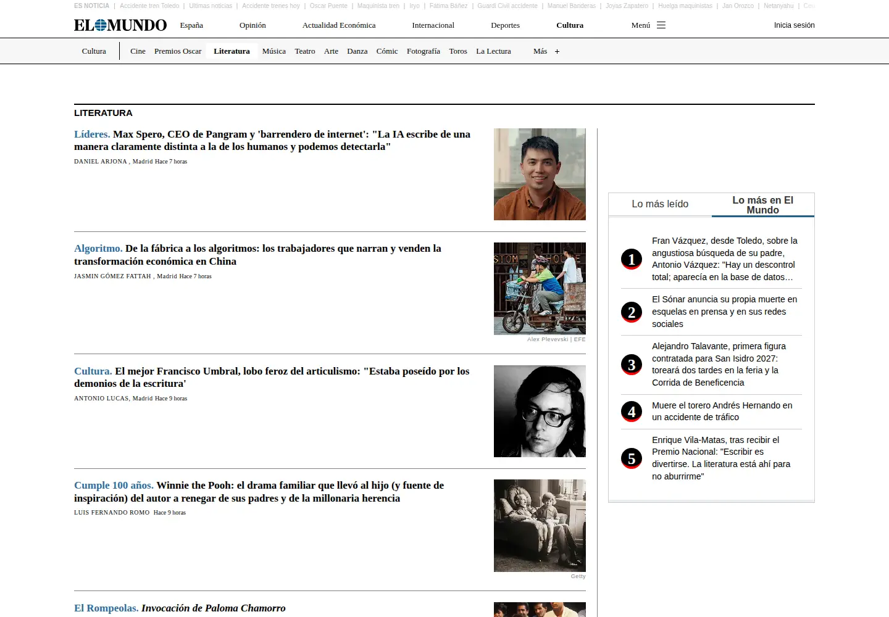Open the hamburger Menú icon
Screen dimensions: 889x617
coord(661,25)
